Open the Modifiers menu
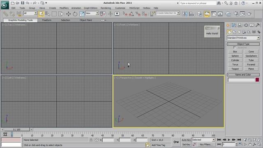This screenshot has width=263, height=148. [64, 8]
